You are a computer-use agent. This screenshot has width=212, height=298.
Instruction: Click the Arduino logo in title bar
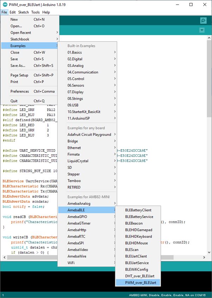coord(5,5)
